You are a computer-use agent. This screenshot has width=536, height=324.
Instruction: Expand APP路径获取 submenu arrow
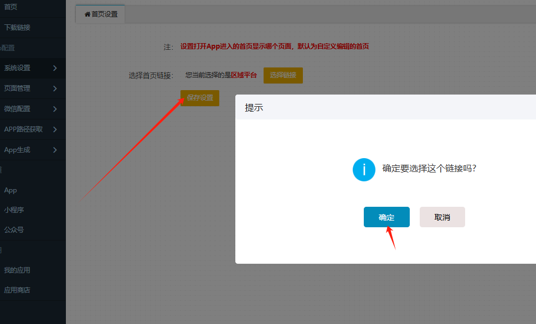(x=55, y=129)
